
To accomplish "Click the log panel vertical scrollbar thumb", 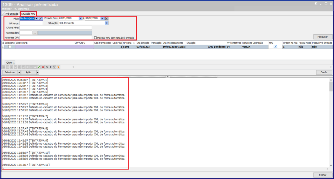I will (x=331, y=87).
